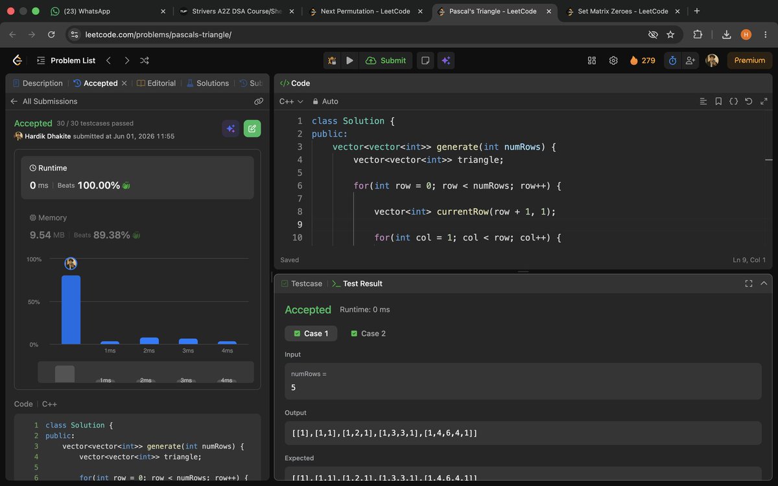The width and height of the screenshot is (778, 486).
Task: Select the Runtime stats card
Action: coord(137,177)
